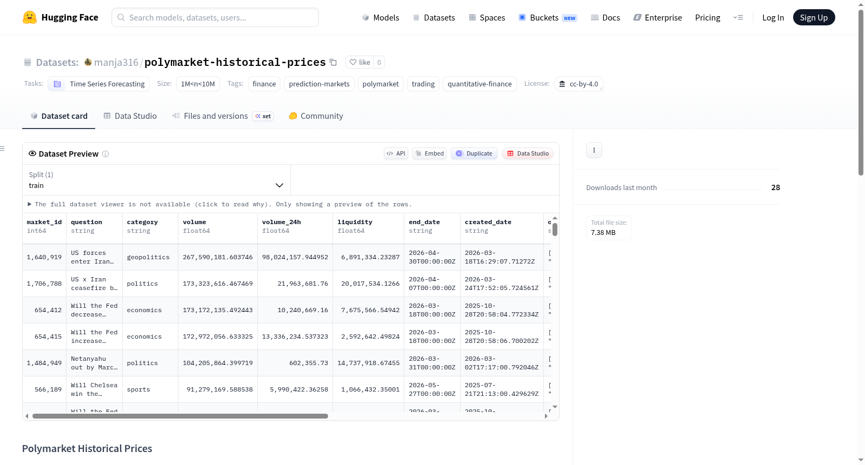Click the table scroll right arrow
The width and height of the screenshot is (865, 465).
point(546,416)
